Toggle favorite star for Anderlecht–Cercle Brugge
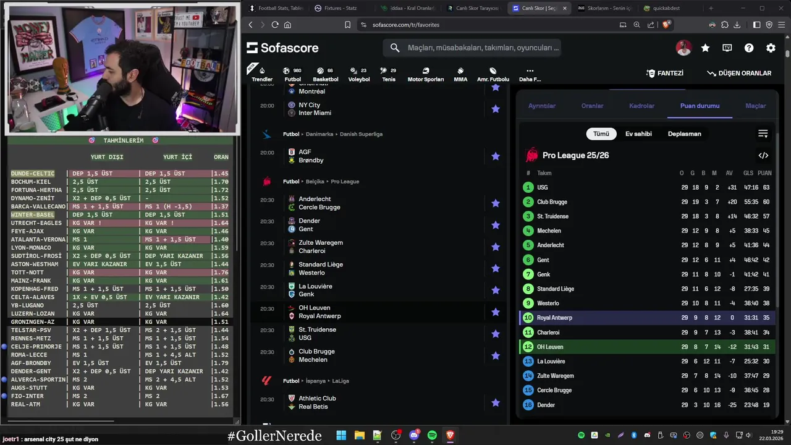Screen dimensions: 791x445 click(x=495, y=203)
